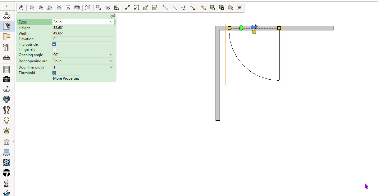Click the green polygon shape edit tool
The height and width of the screenshot is (196, 378).
(x=145, y=8)
